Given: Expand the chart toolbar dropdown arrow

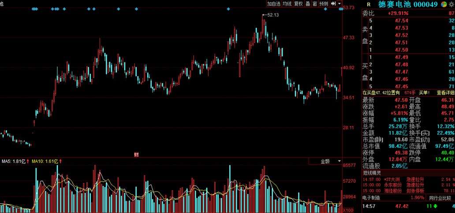Looking at the screenshot, I should [x=340, y=4].
